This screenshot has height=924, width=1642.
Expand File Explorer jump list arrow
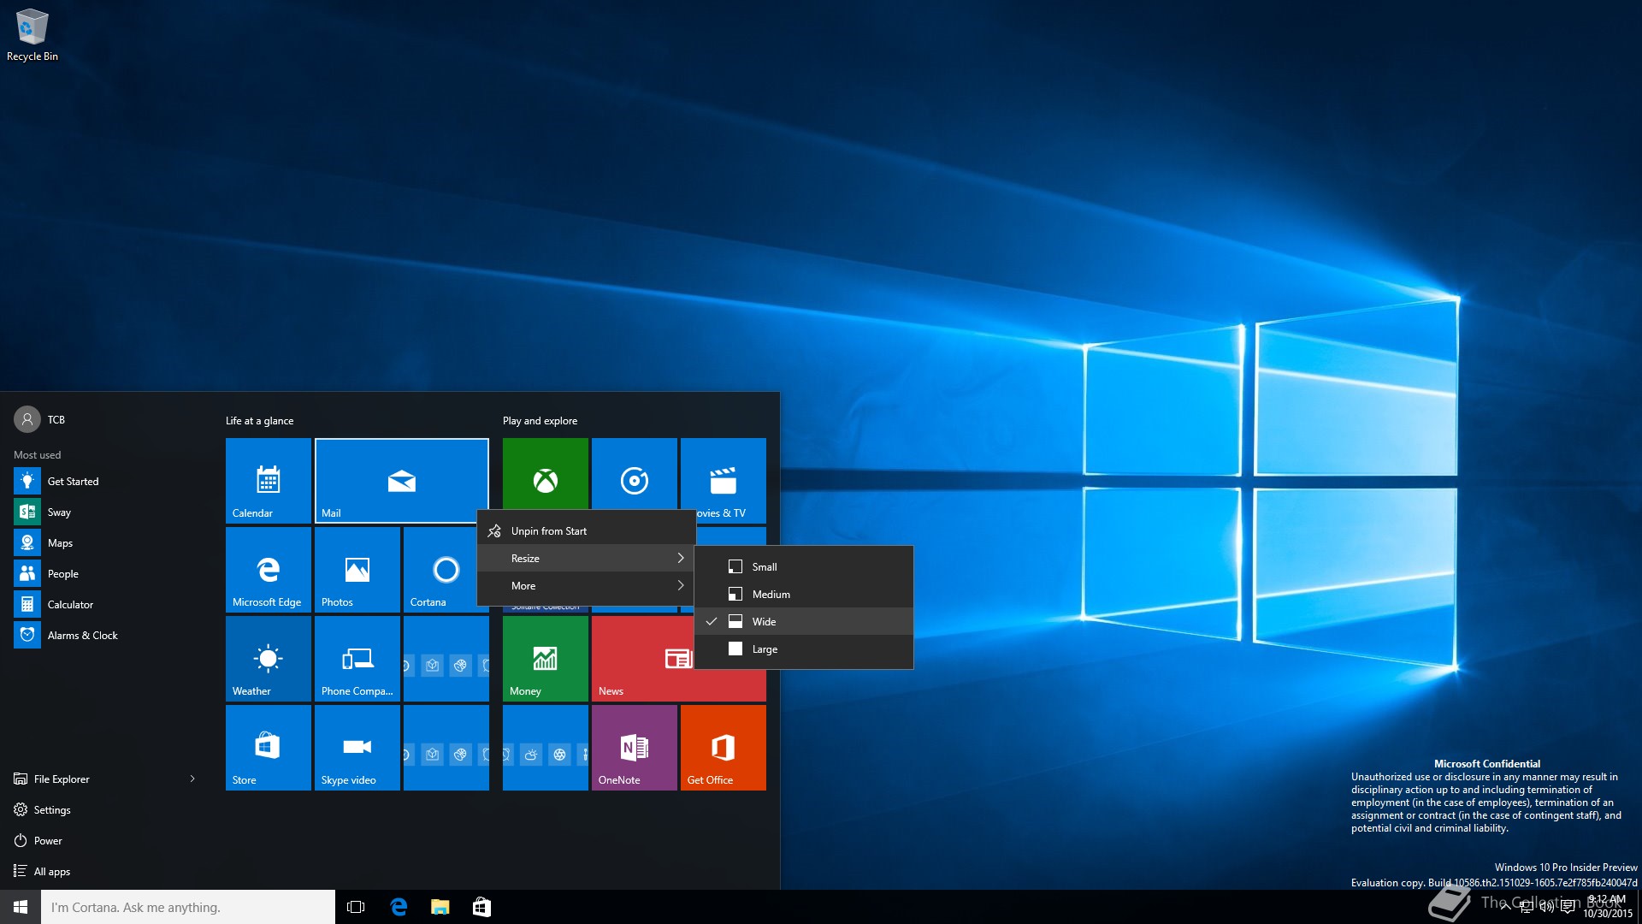(x=192, y=779)
